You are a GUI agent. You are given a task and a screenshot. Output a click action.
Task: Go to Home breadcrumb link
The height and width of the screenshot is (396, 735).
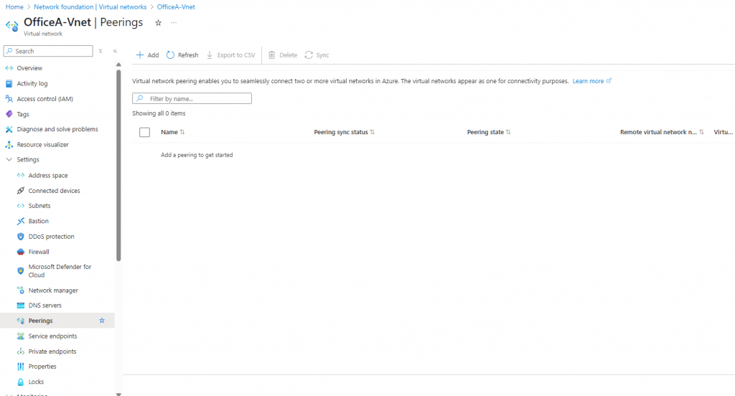[x=14, y=6]
